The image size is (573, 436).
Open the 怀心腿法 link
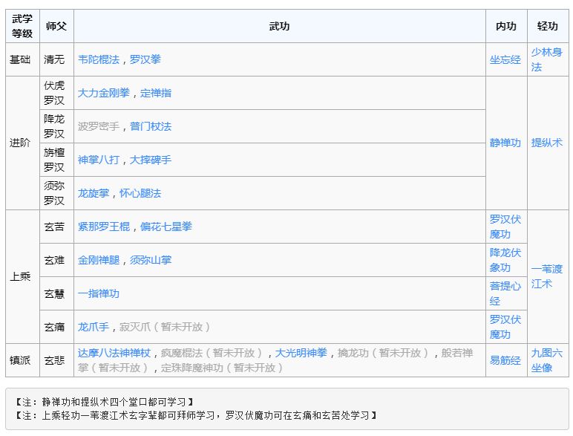coord(140,193)
